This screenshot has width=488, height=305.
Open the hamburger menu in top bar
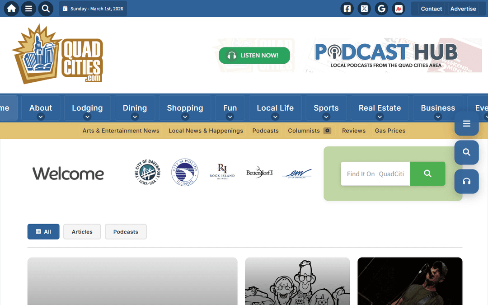(x=28, y=9)
